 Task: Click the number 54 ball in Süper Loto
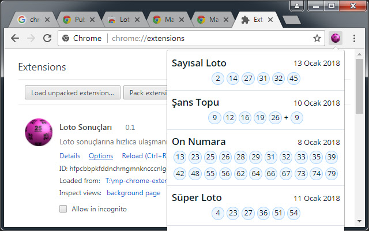[293, 213]
